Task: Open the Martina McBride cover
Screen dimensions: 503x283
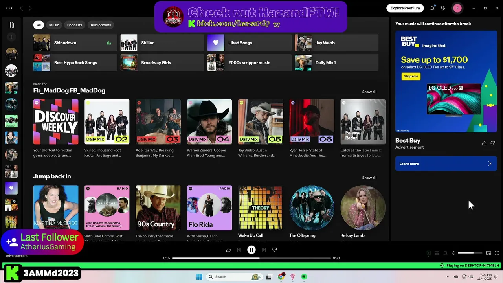Action: [56, 208]
